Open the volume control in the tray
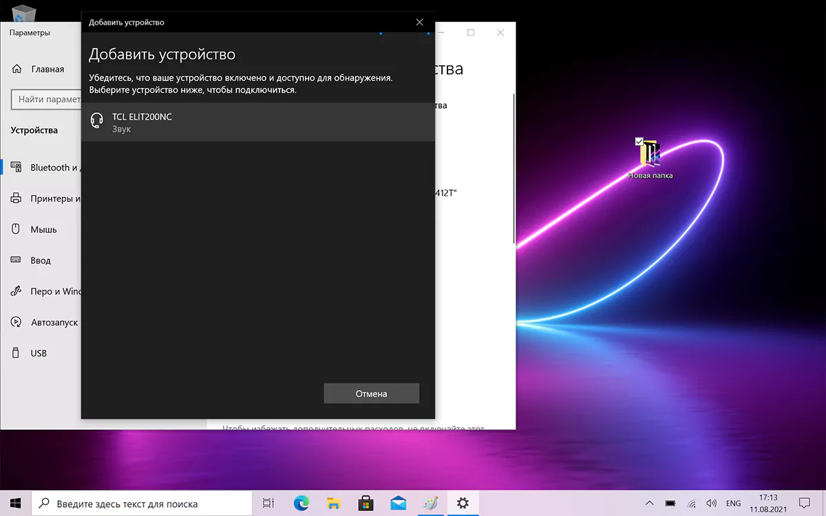This screenshot has width=826, height=516. [x=712, y=503]
